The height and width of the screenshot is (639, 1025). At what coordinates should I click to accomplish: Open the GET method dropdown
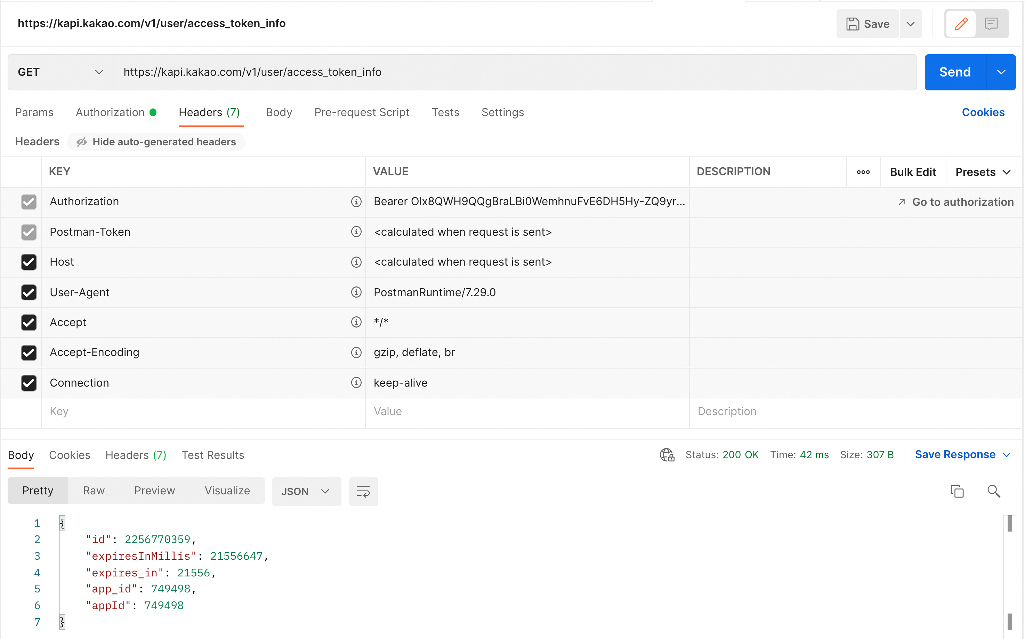click(60, 72)
